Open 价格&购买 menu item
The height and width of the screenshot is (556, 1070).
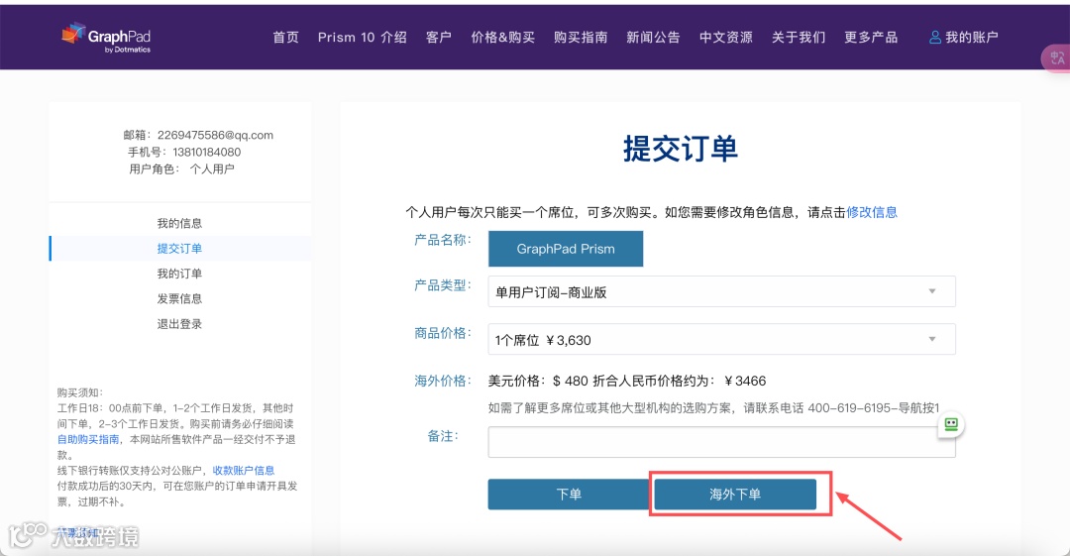503,38
